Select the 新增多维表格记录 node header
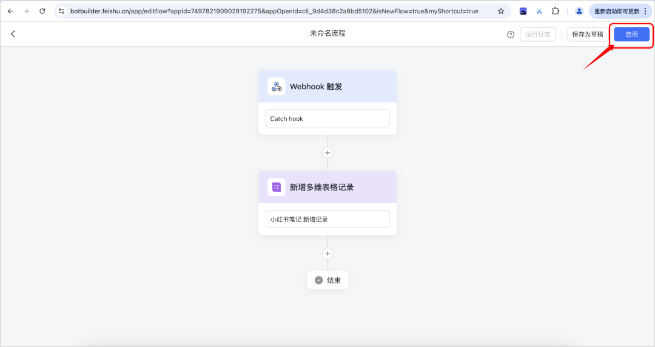The width and height of the screenshot is (655, 347). (327, 187)
